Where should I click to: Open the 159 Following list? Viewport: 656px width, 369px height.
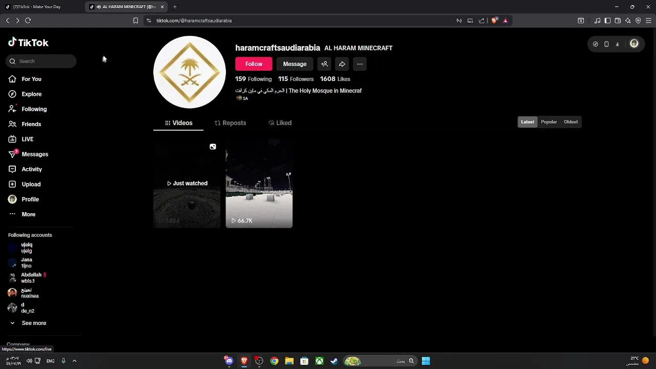pos(253,79)
